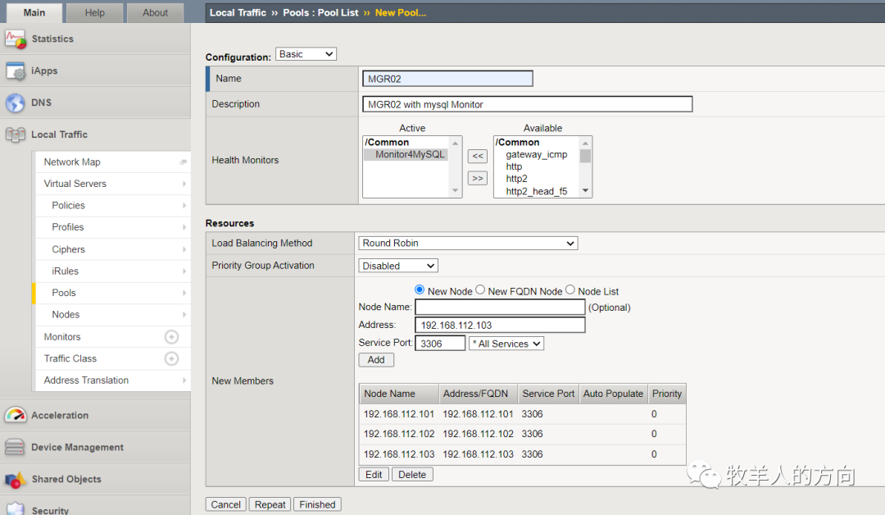
Task: Open the Statistics section icon
Action: click(x=16, y=39)
